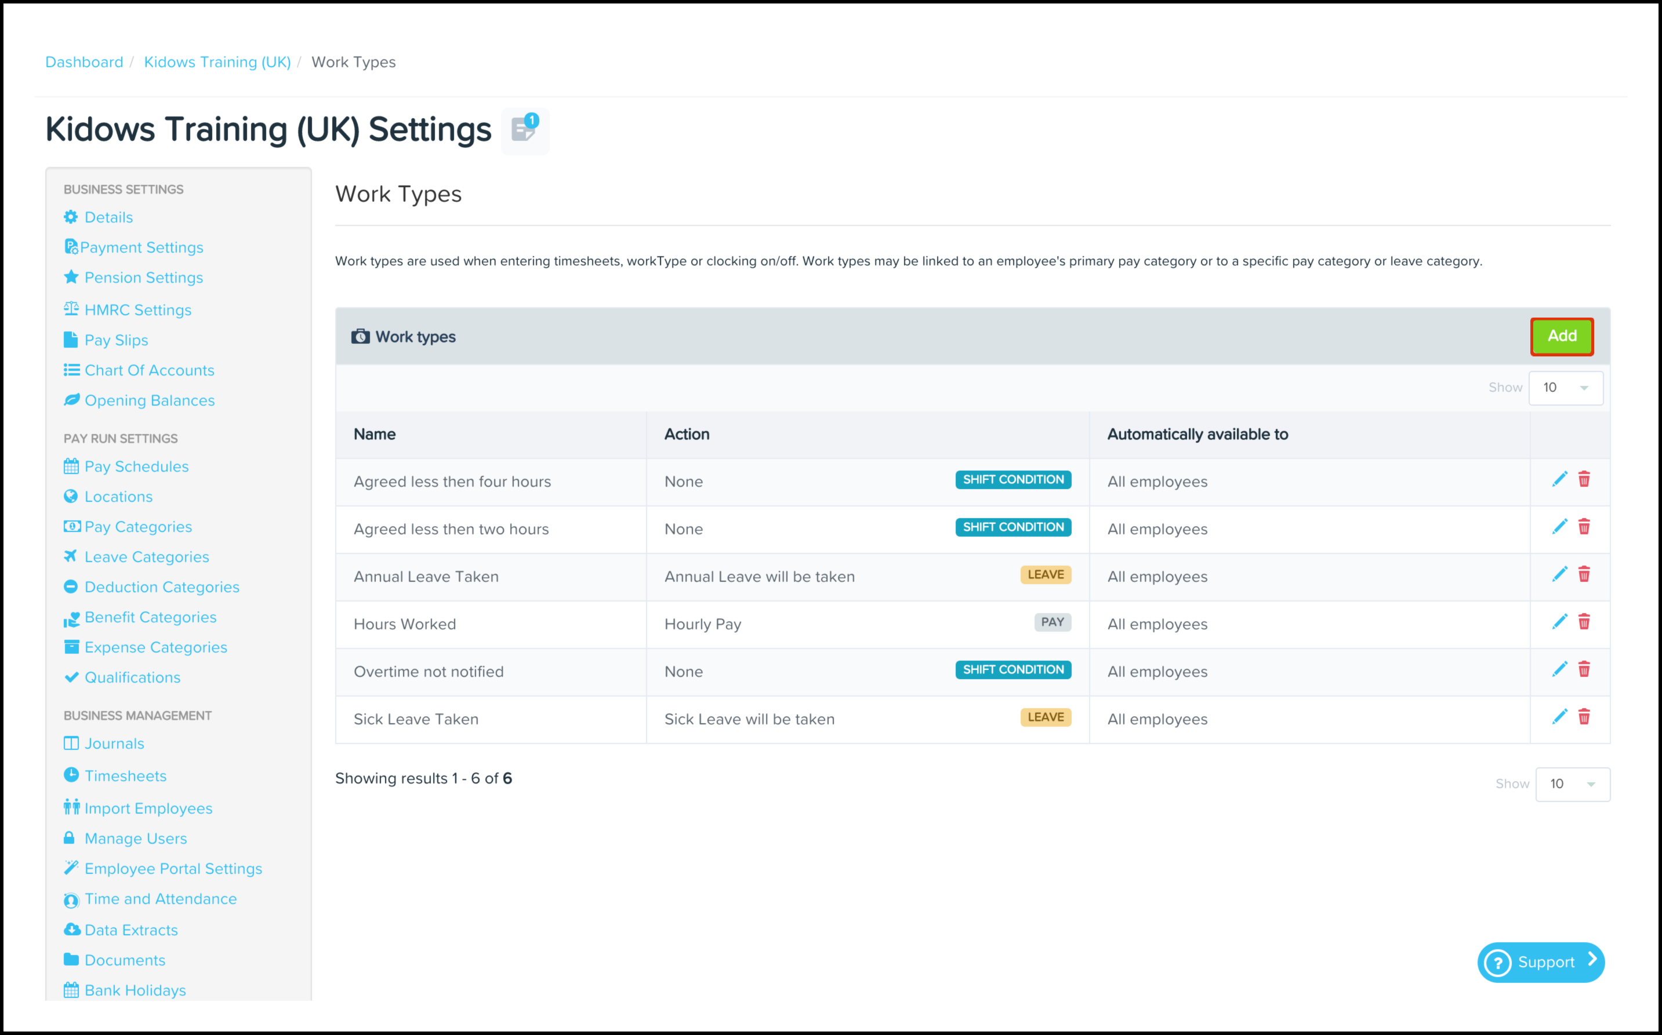Edit the Annual Leave Taken work type
The image size is (1662, 1035).
point(1559,575)
